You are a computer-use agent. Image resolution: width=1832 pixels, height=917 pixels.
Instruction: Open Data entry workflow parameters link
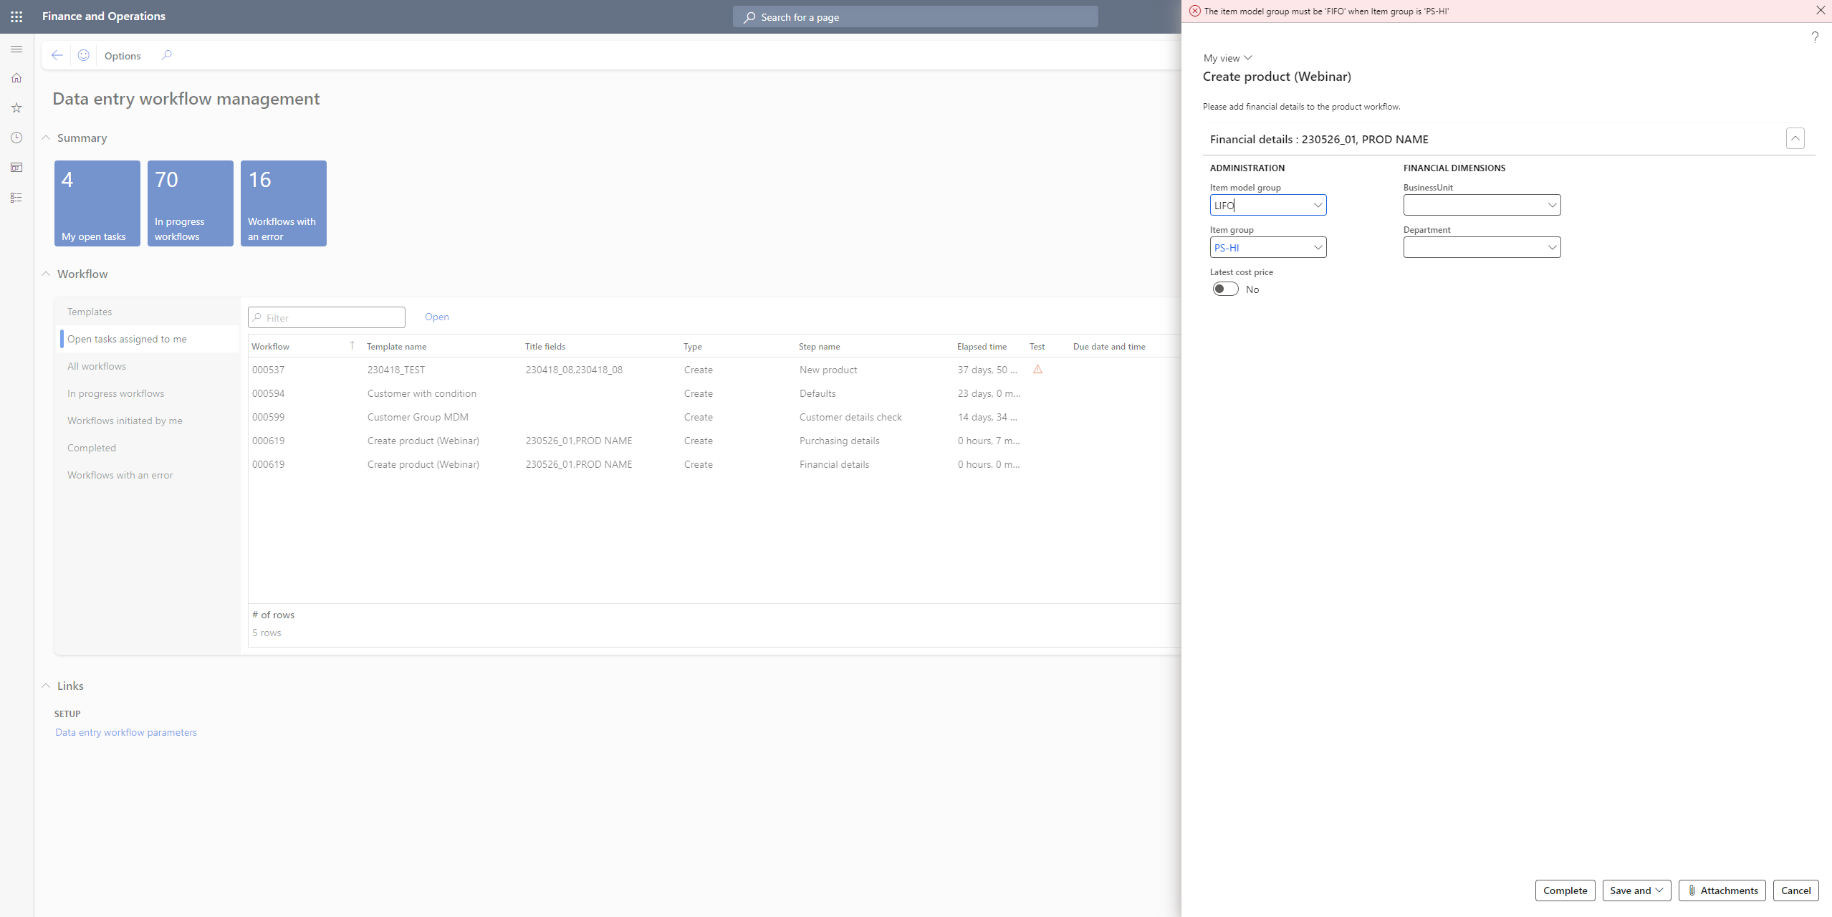click(x=126, y=732)
